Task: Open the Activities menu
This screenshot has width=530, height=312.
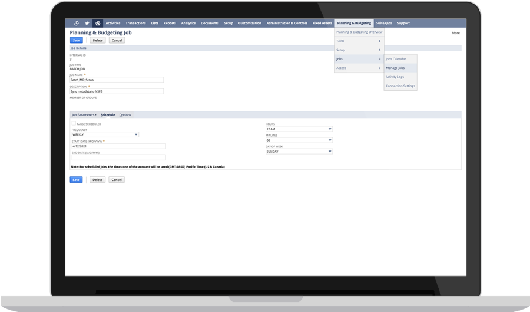Action: [x=113, y=23]
